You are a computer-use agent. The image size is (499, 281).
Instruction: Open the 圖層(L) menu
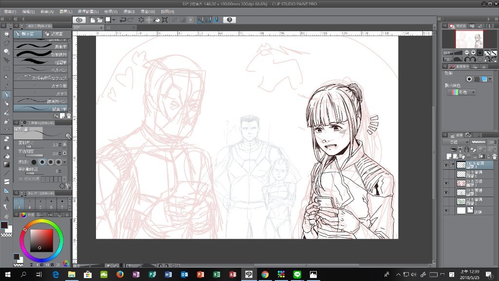click(x=66, y=12)
